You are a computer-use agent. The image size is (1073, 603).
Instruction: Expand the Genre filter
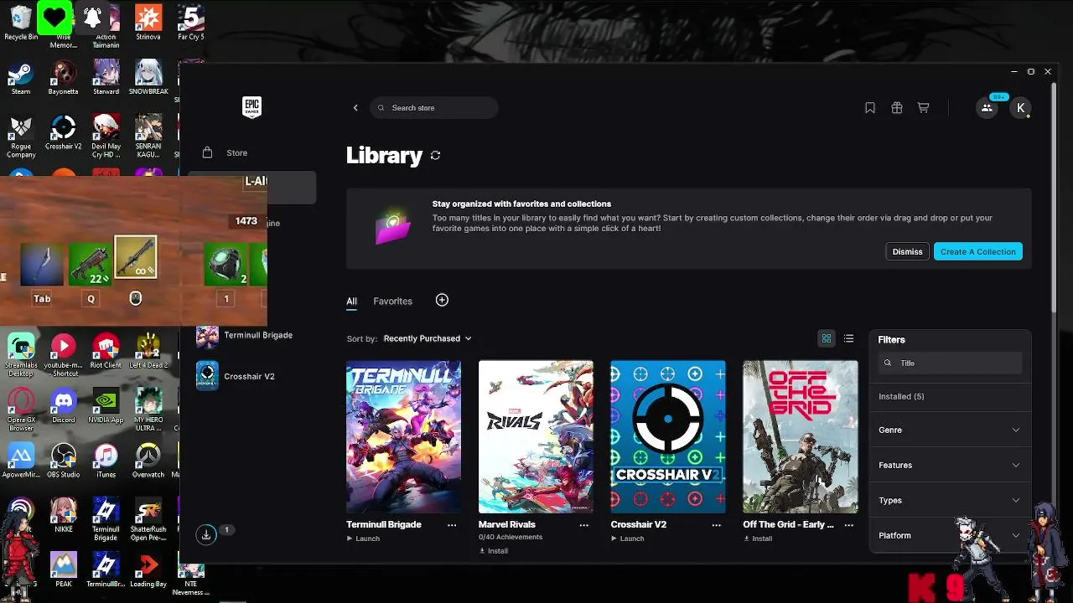[950, 430]
